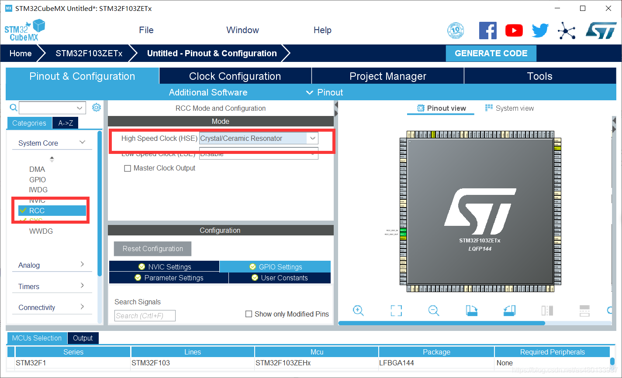Open the Project Manager tab
Viewport: 622px width, 378px height.
click(x=387, y=76)
